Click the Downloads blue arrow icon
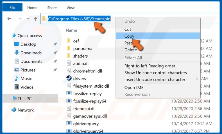The width and height of the screenshot is (222, 134). (17, 53)
